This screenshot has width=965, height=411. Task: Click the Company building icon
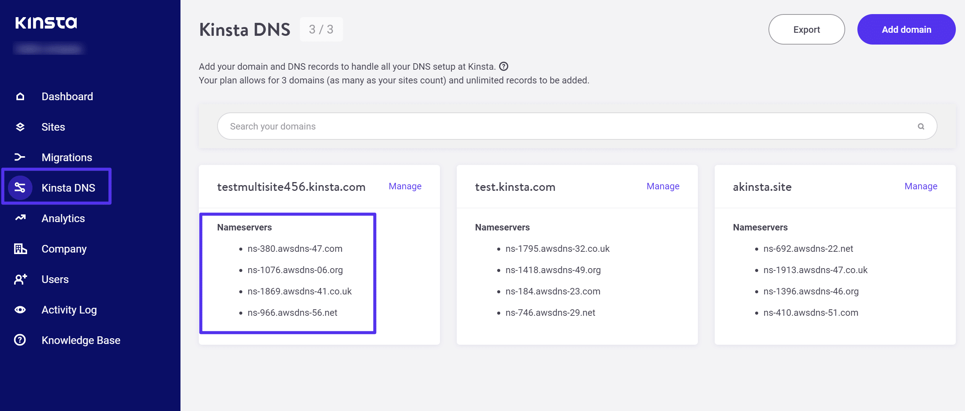click(20, 248)
